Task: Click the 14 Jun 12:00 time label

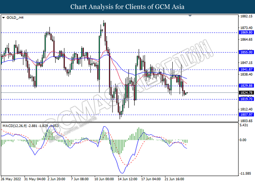Action: coord(127,179)
